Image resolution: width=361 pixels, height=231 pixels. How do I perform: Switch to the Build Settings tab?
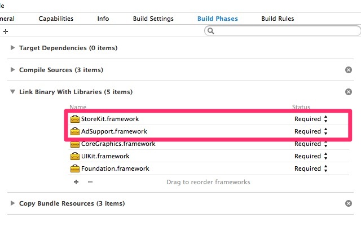[153, 19]
